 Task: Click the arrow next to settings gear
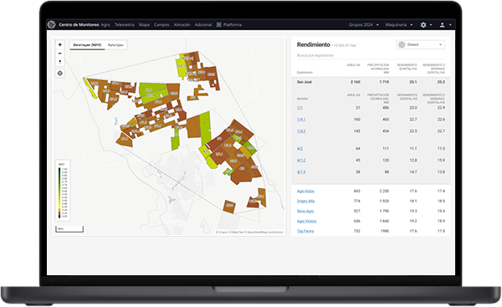pos(431,25)
